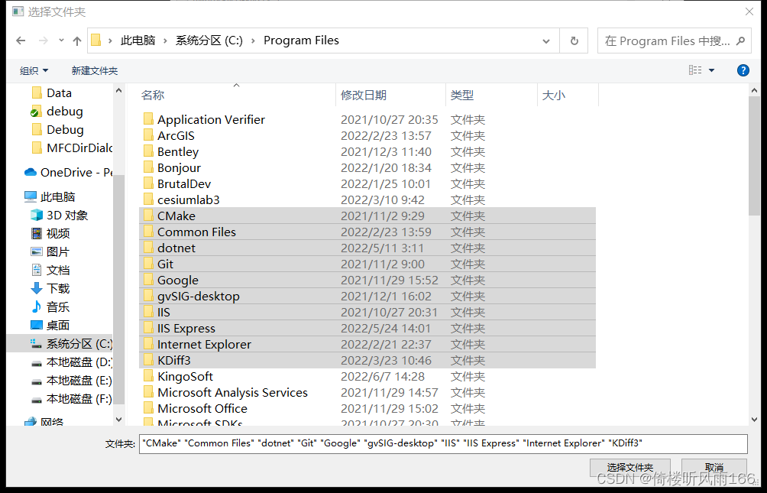Open 下载 folder in sidebar
The height and width of the screenshot is (493, 767).
tap(50, 289)
